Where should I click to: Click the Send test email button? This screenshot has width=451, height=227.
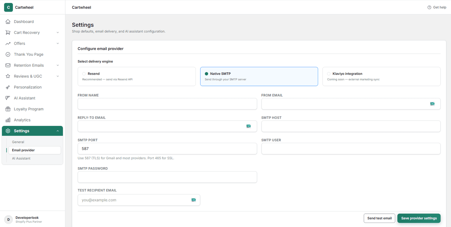pyautogui.click(x=379, y=218)
